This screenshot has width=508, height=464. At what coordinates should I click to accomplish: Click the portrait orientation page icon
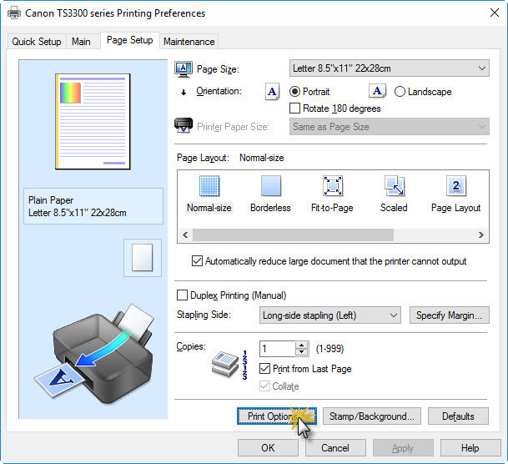[272, 92]
